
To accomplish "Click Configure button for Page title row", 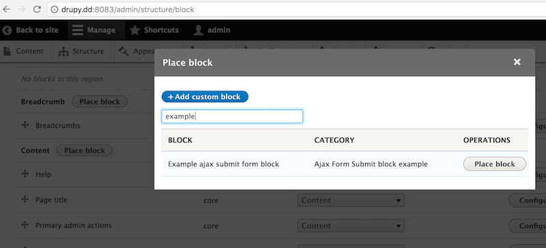I will (x=527, y=200).
